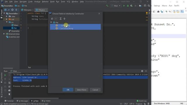Open the Favorites vertical side tab

(x=1, y=78)
